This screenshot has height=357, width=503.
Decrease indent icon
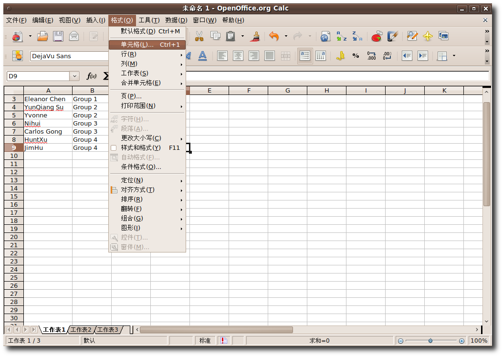pos(407,56)
